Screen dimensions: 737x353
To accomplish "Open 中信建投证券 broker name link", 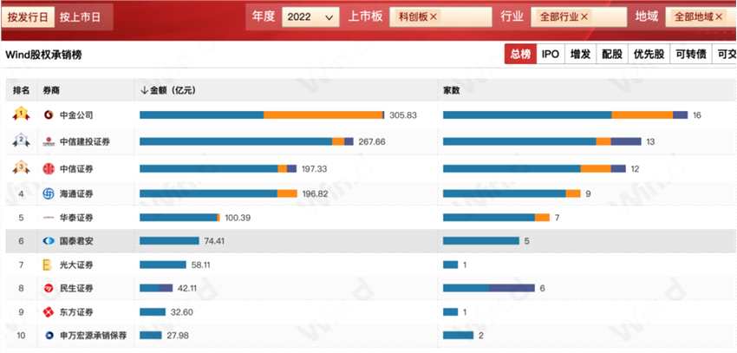I will 85,142.
